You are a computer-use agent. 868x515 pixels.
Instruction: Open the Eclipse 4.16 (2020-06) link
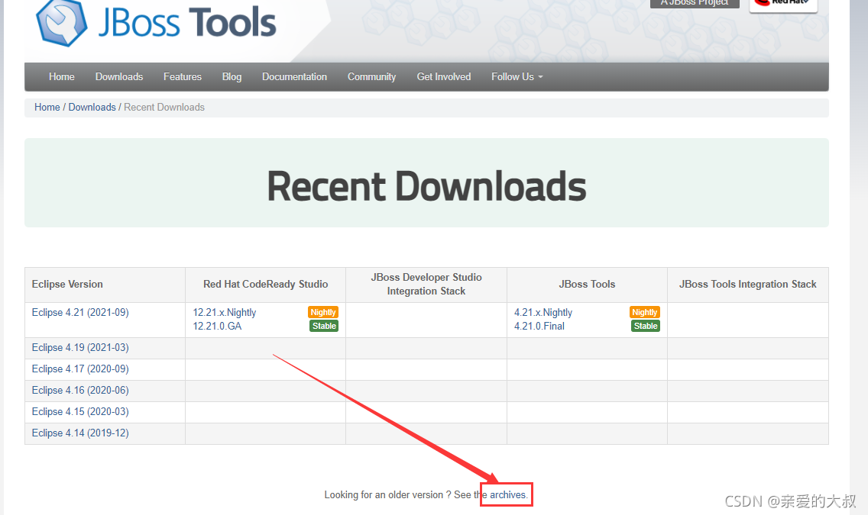click(80, 390)
